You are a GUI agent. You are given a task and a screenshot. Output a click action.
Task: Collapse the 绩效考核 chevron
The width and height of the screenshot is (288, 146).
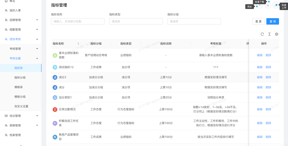pos(37,39)
